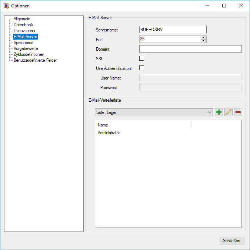250x250 pixels.
Task: Increase the Port value with up arrow
Action: (x=203, y=37)
